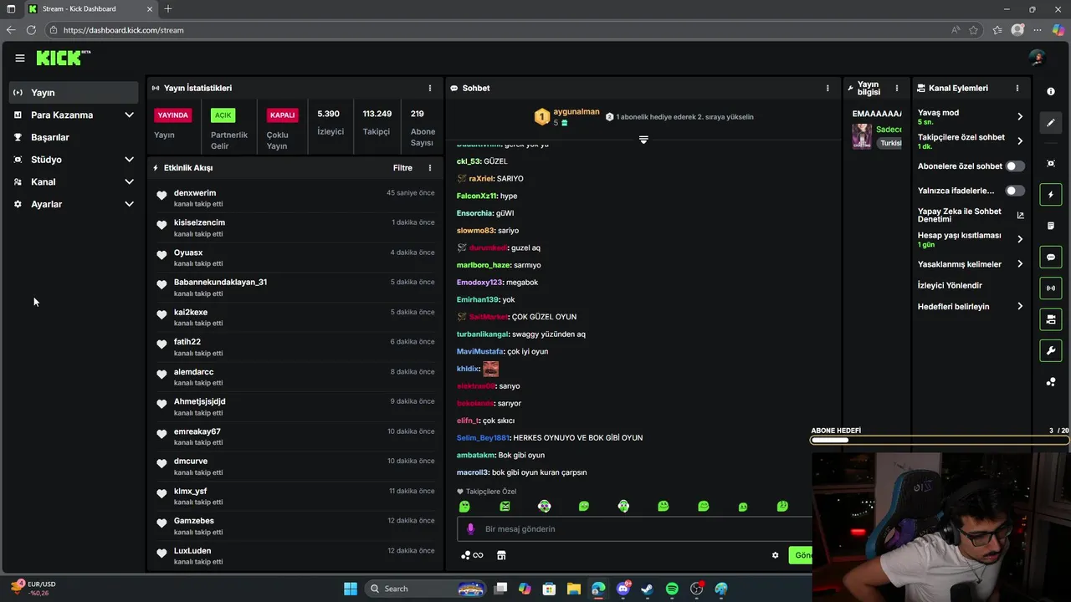Open Windows Start button
The image size is (1071, 602).
pyautogui.click(x=351, y=589)
